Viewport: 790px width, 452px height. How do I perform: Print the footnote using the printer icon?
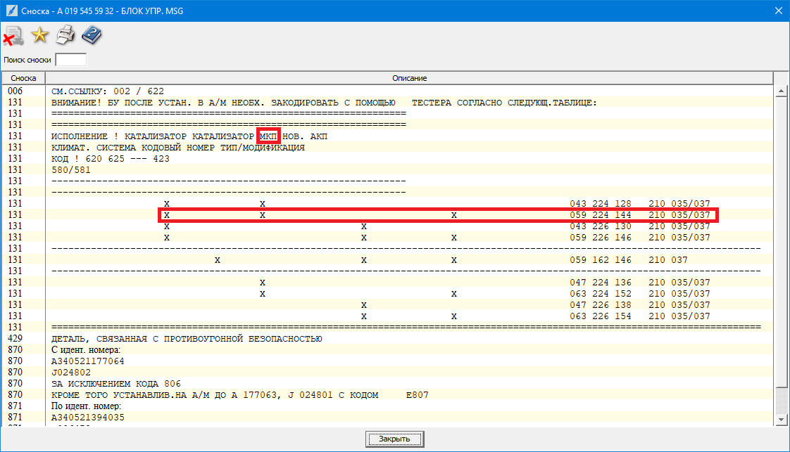[x=65, y=34]
